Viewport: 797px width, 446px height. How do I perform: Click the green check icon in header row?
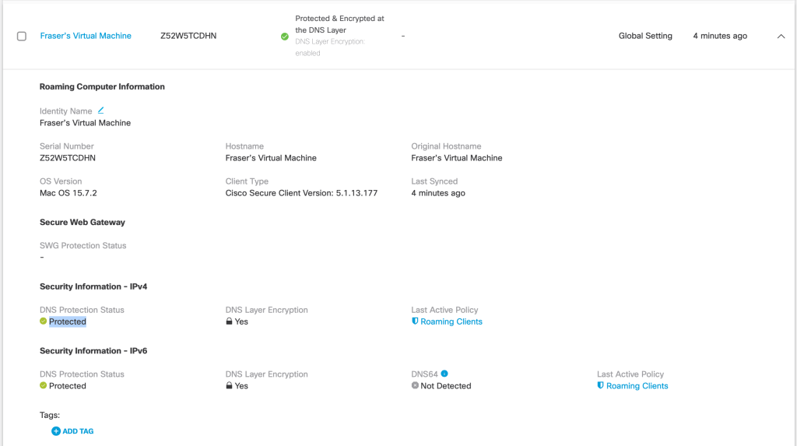pyautogui.click(x=285, y=37)
